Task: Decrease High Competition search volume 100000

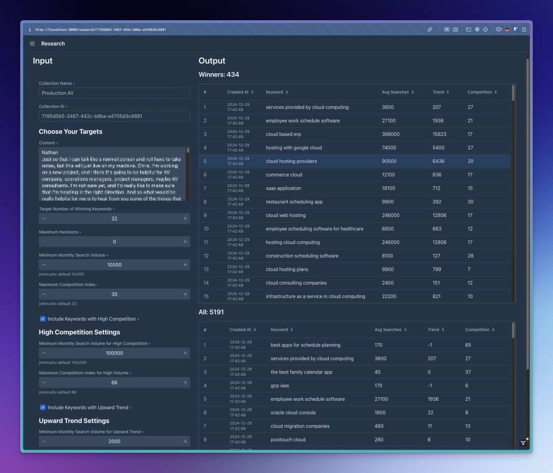Action: coord(43,353)
